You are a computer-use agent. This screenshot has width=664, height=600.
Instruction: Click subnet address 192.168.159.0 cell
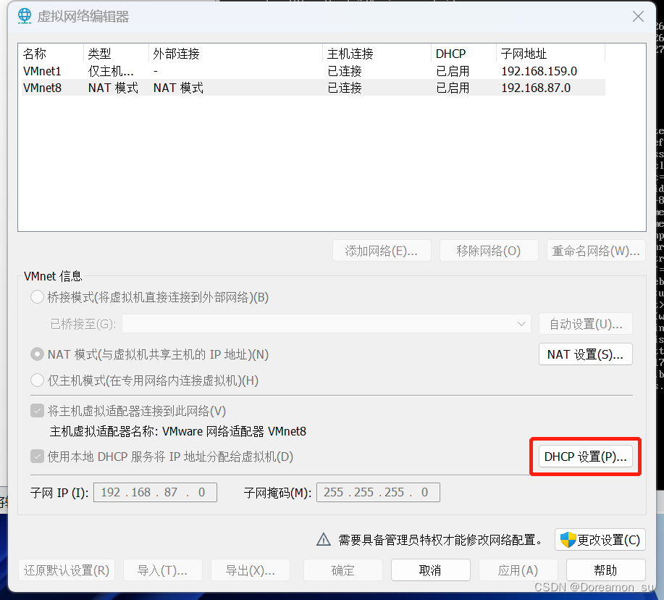point(539,71)
